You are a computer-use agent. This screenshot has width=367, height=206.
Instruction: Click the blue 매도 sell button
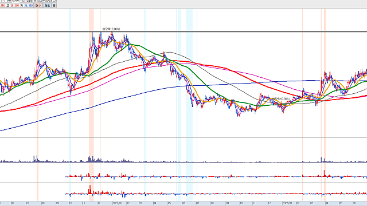[x=47, y=5]
